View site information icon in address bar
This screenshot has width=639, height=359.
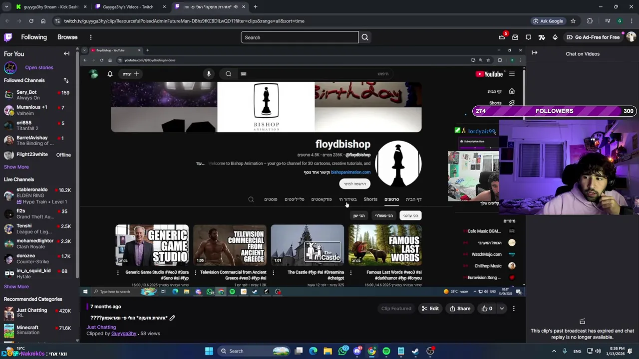57,21
